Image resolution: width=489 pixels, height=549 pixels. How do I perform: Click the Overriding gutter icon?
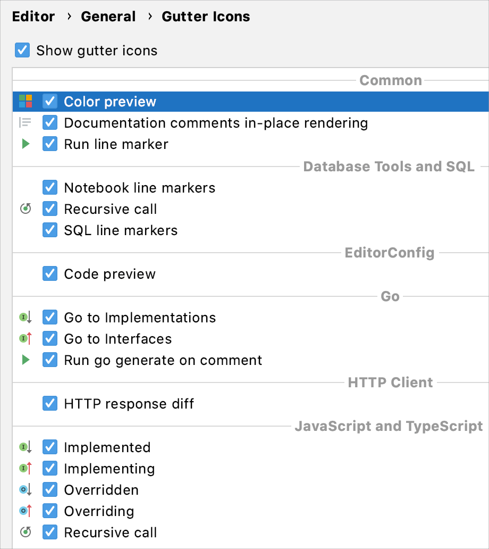click(24, 511)
